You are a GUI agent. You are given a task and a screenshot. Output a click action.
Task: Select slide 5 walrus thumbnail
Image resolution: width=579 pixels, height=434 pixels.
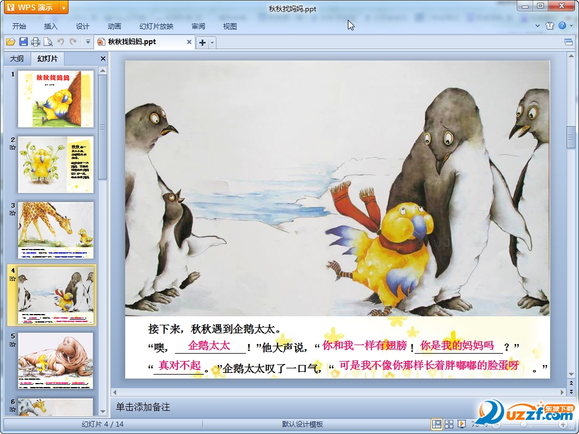pos(56,360)
